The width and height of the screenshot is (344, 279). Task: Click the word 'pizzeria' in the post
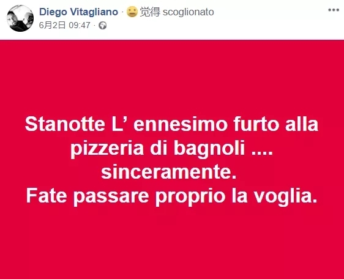[107, 149]
